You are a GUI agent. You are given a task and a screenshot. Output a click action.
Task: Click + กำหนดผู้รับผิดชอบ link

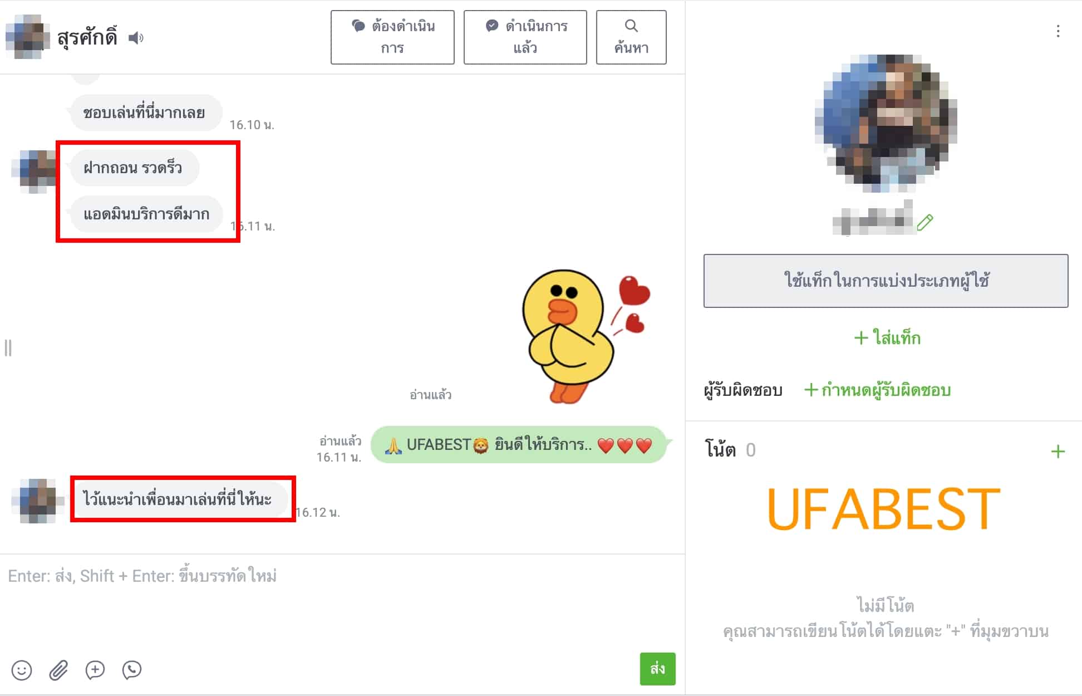pyautogui.click(x=877, y=390)
